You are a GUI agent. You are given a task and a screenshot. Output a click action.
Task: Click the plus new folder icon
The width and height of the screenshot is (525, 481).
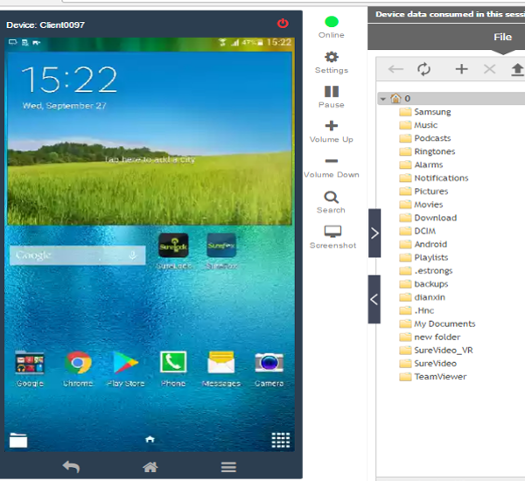[x=461, y=69]
